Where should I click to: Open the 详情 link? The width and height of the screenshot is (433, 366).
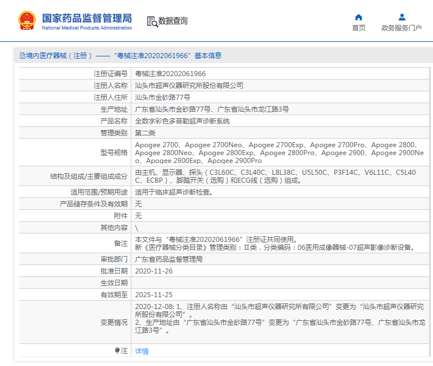pos(142,351)
